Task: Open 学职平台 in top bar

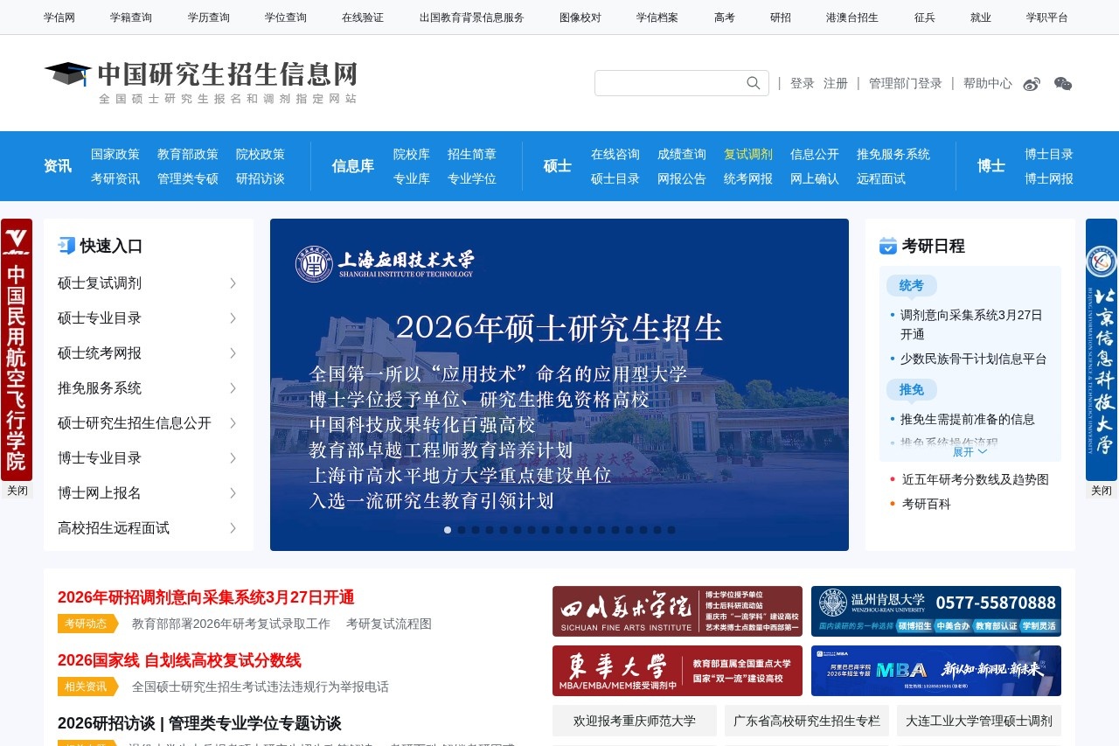Action: (x=1047, y=17)
